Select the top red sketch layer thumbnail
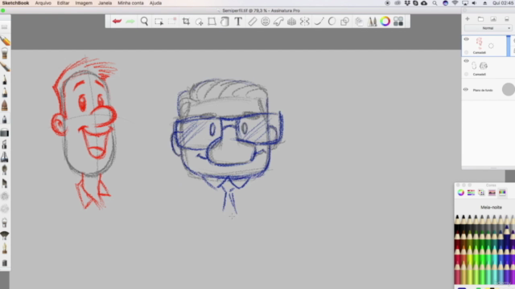Screen dimensions: 515x289 pos(480,43)
